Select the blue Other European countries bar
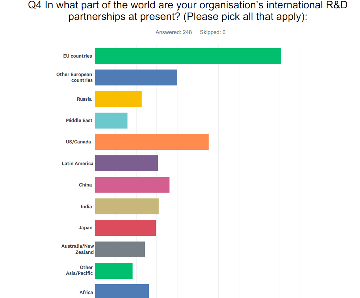This screenshot has height=298, width=360. click(x=136, y=77)
